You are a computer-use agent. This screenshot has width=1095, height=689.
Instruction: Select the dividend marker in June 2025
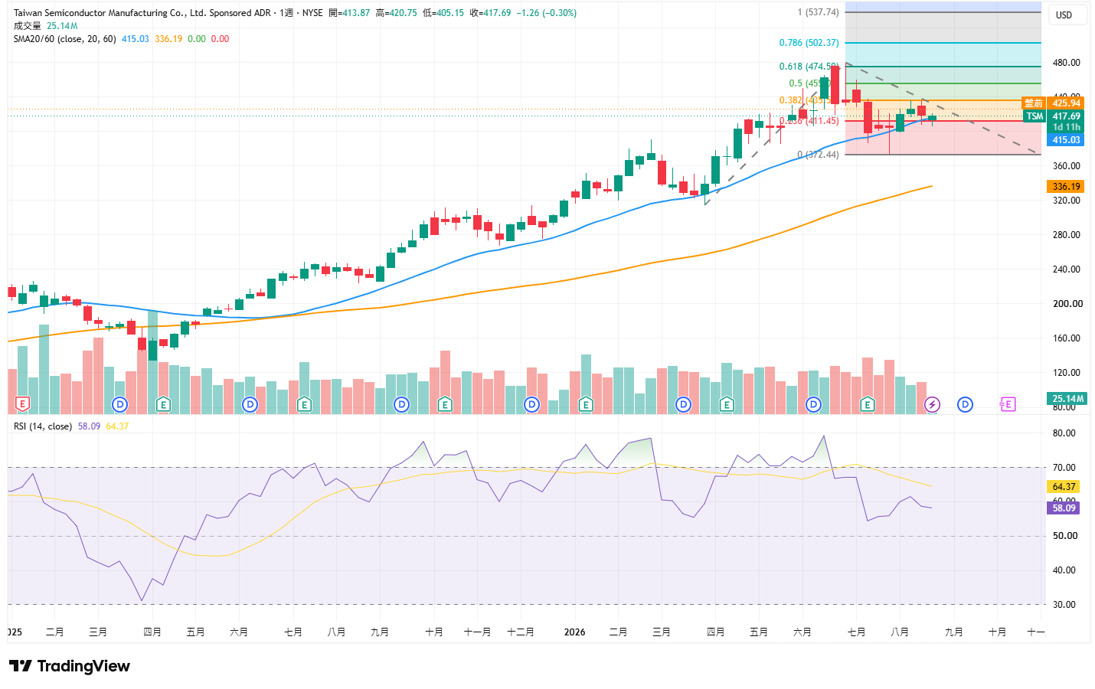pos(250,403)
